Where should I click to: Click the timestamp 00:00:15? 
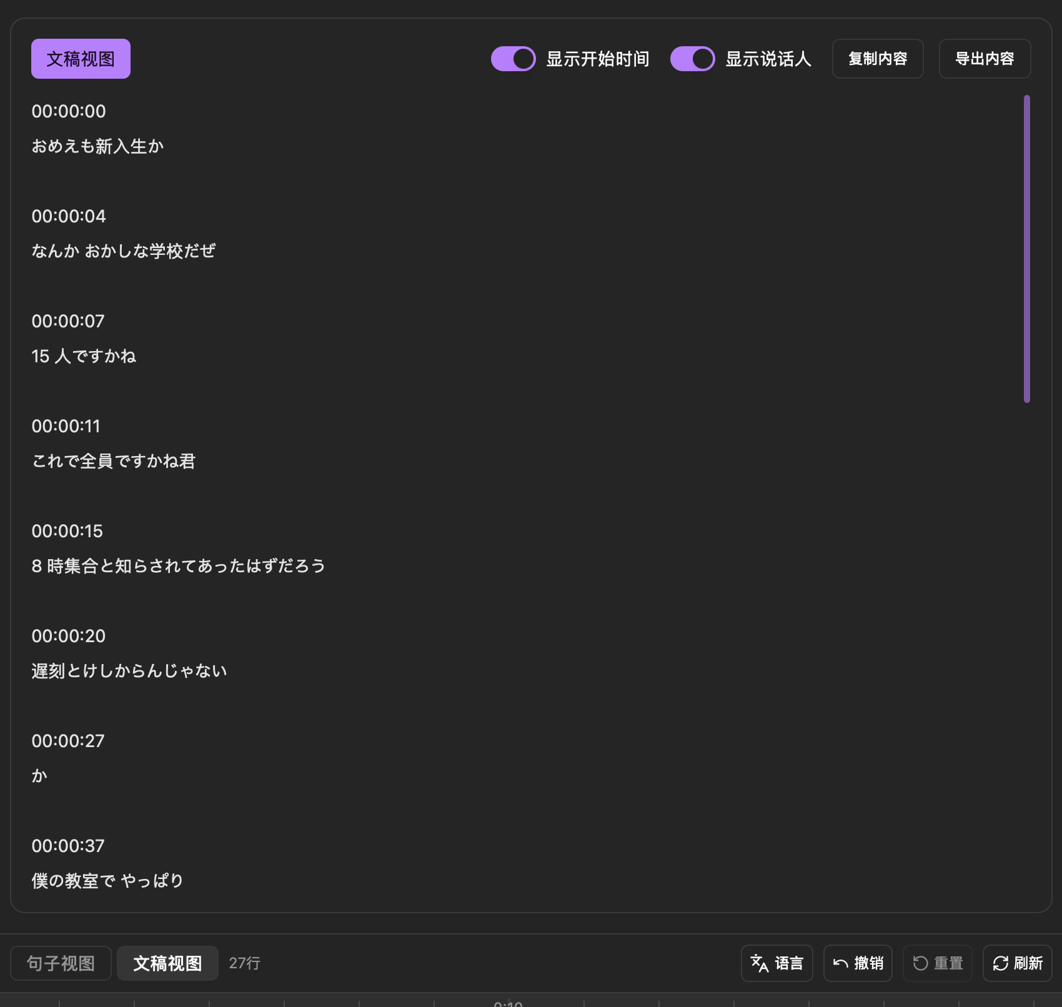(x=67, y=531)
